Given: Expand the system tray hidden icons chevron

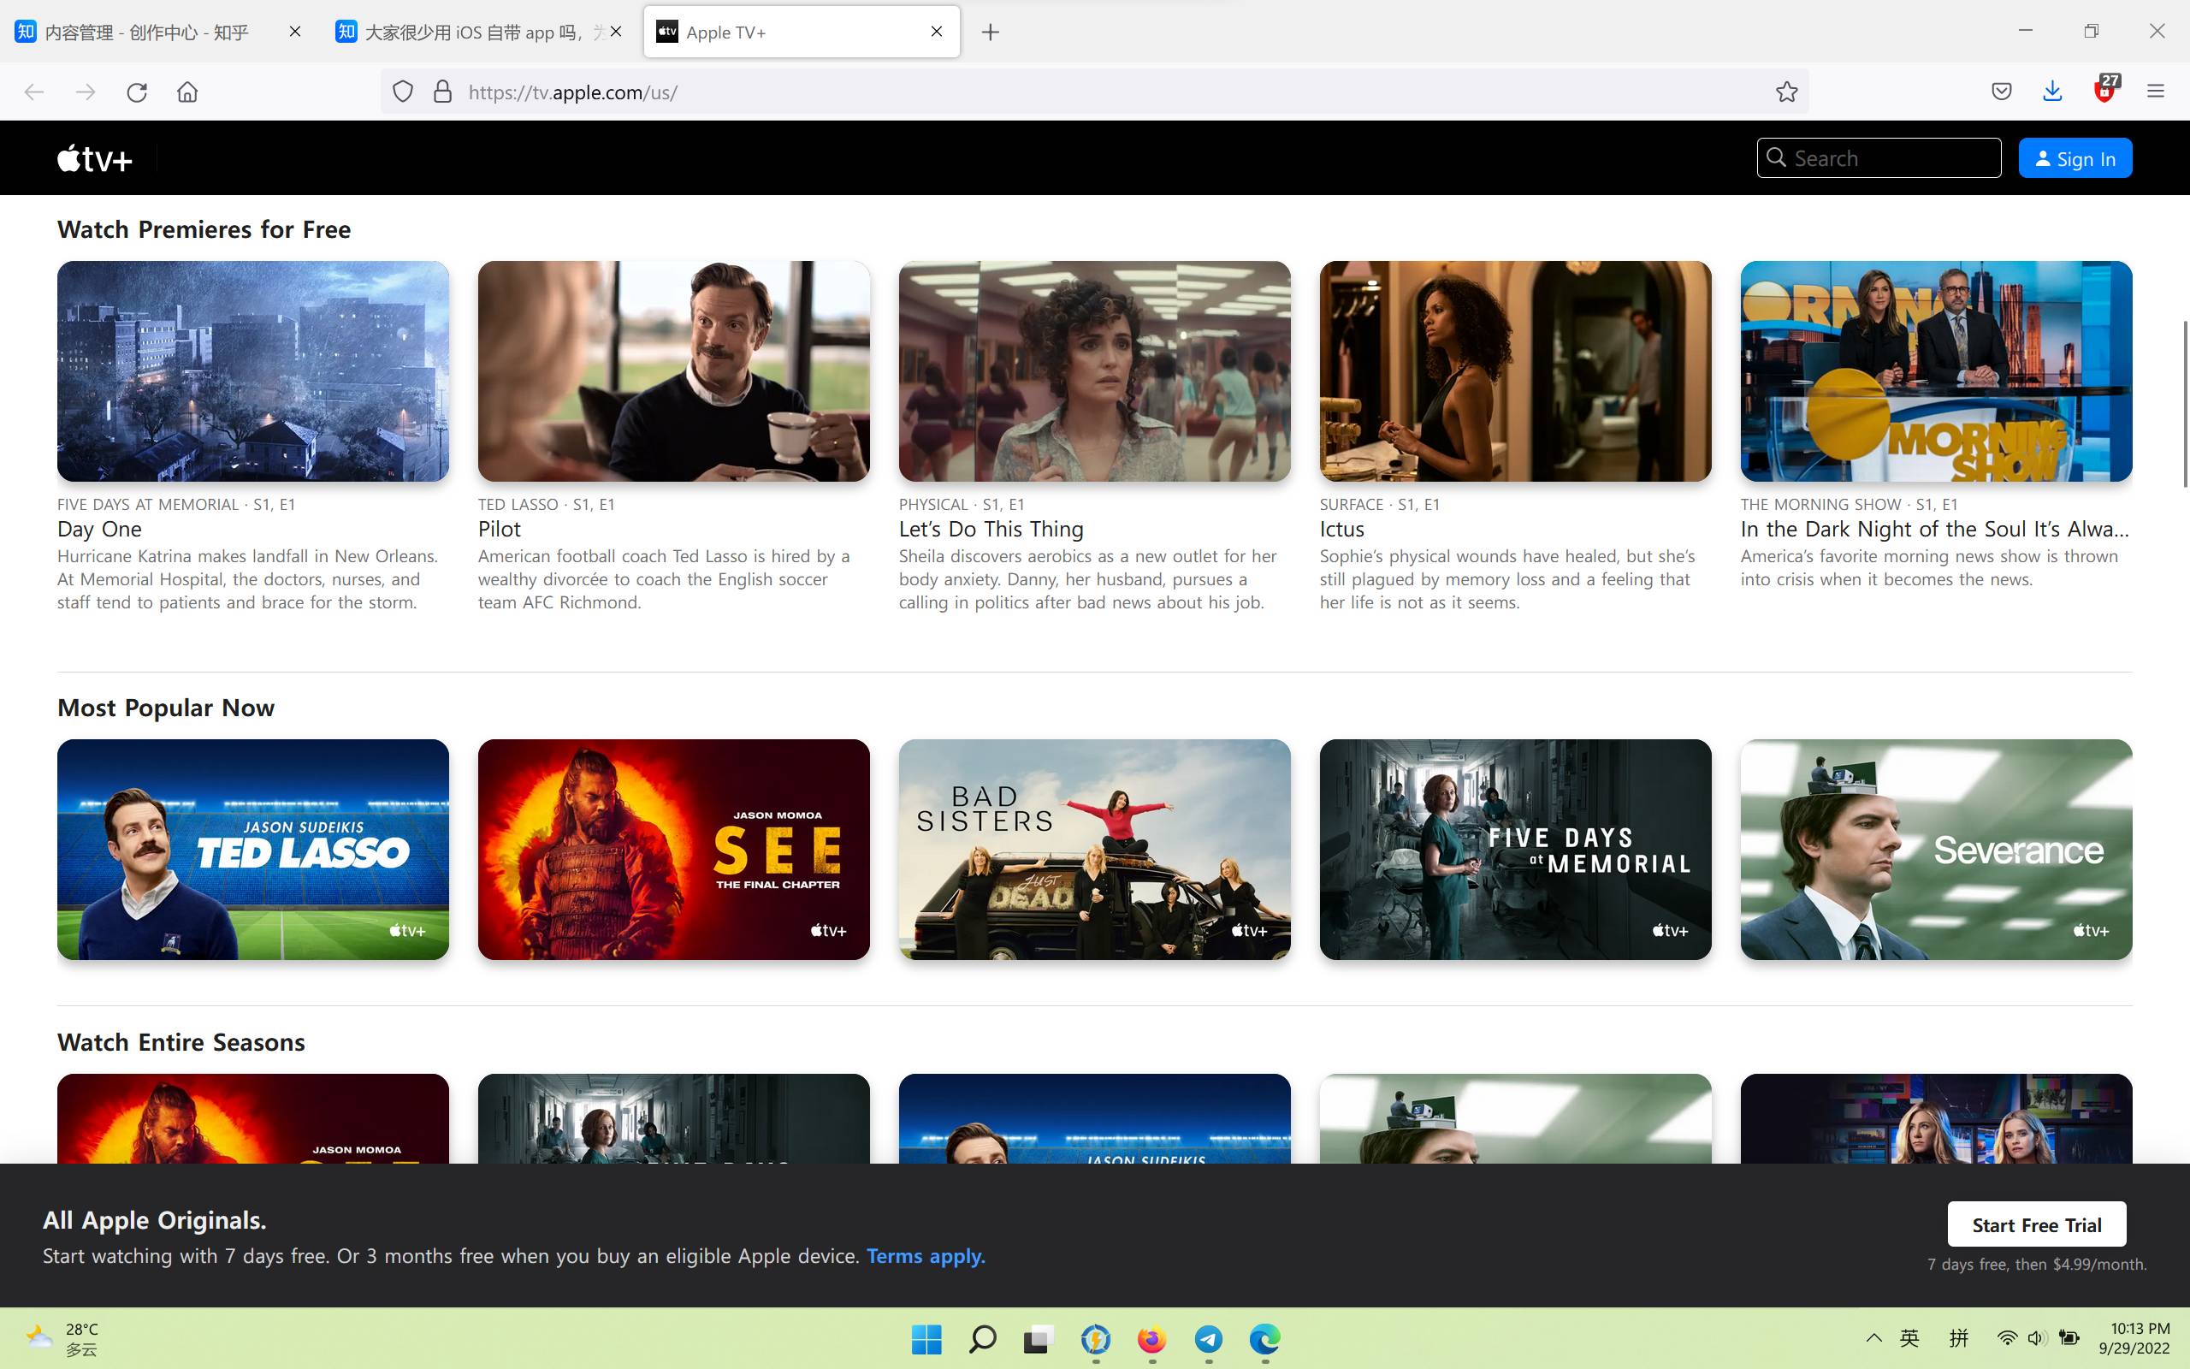Looking at the screenshot, I should point(1874,1338).
